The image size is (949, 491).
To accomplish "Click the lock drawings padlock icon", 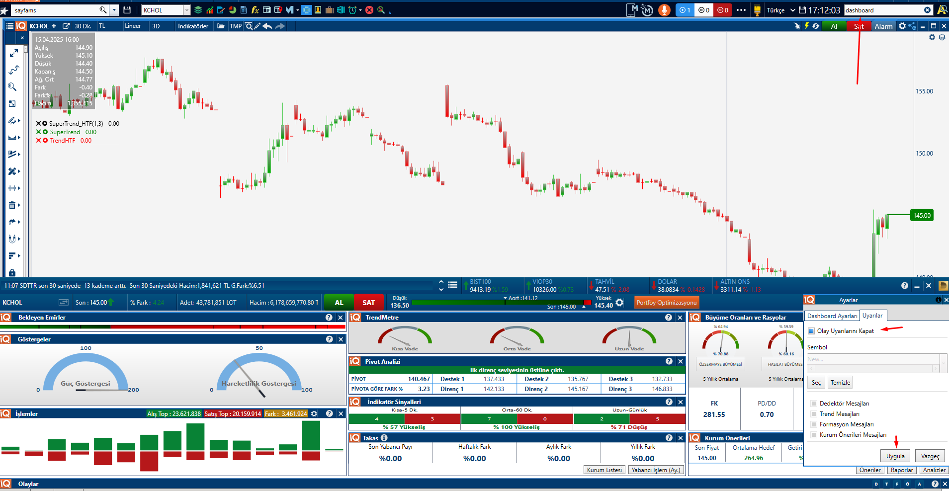I will tap(12, 272).
